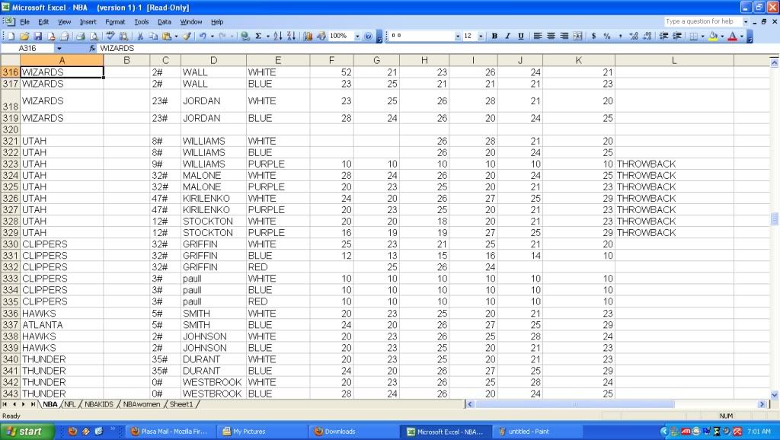Apply Fill Color with the paint bucket
780x440 pixels.
[x=713, y=36]
